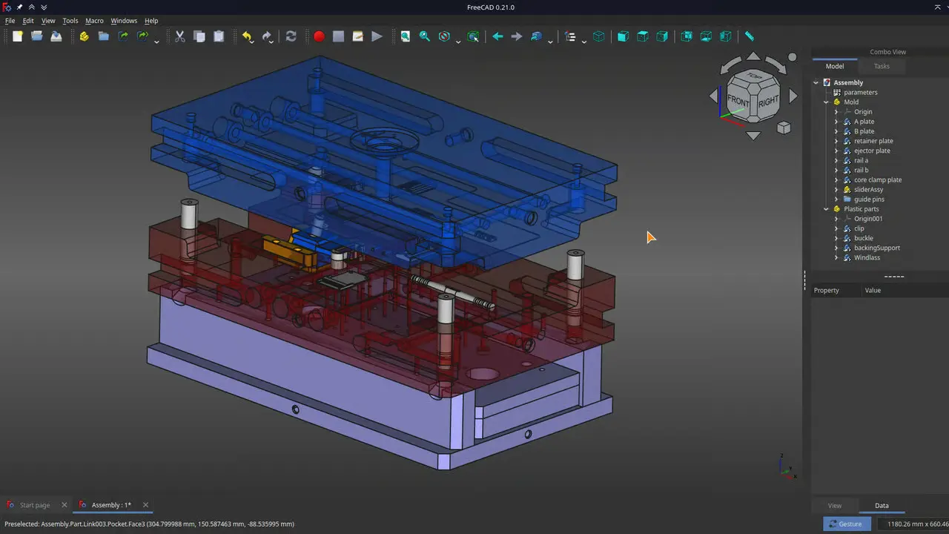Click the Fit Selection view icon
This screenshot has height=534, width=949.
[425, 36]
